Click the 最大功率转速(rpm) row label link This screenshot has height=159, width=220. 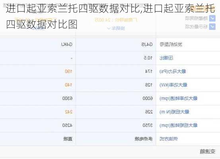tap(179, 98)
